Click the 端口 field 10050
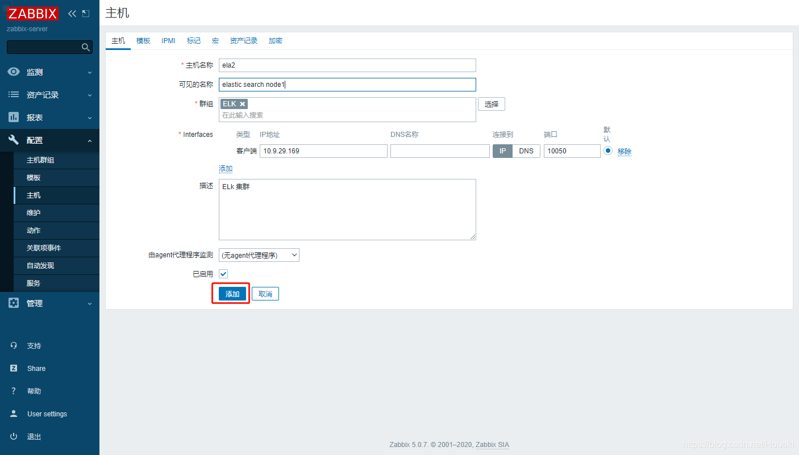The image size is (799, 455). [572, 151]
